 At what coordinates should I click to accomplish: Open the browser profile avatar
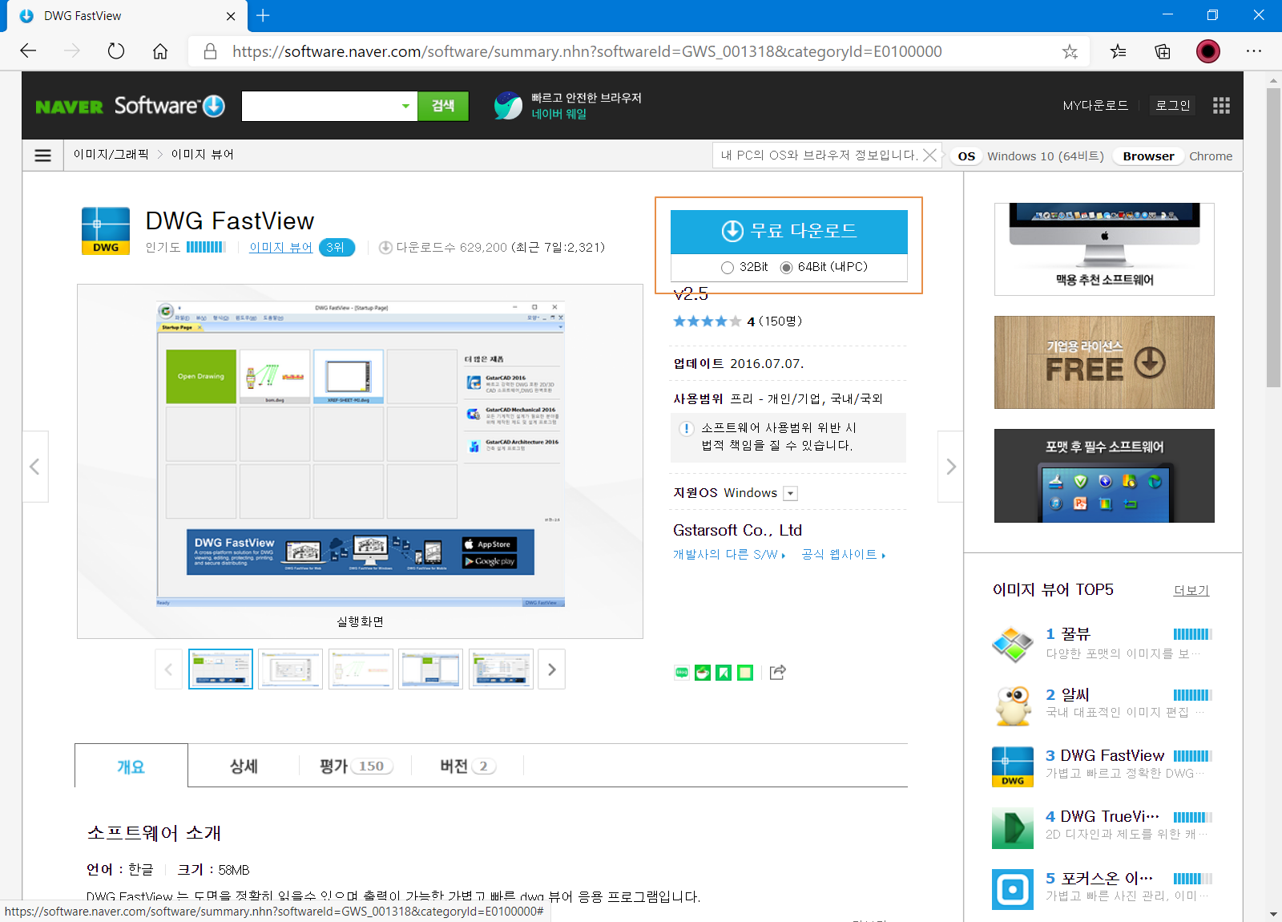[1208, 51]
